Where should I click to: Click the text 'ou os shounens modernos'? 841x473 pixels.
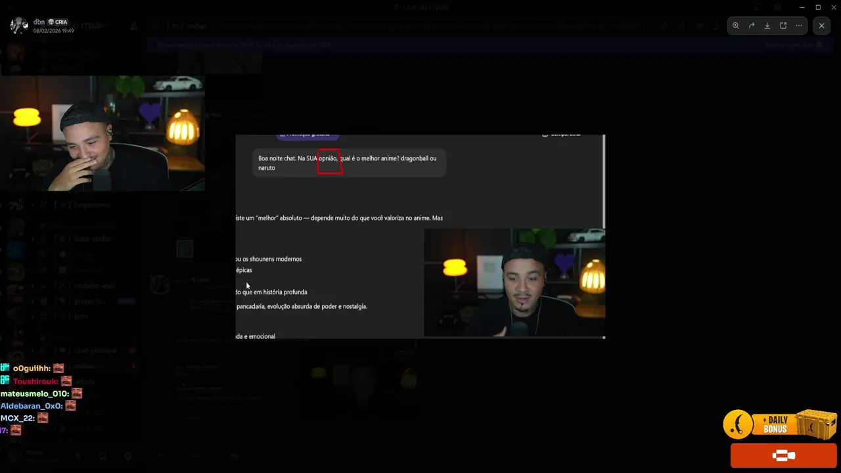(x=268, y=259)
